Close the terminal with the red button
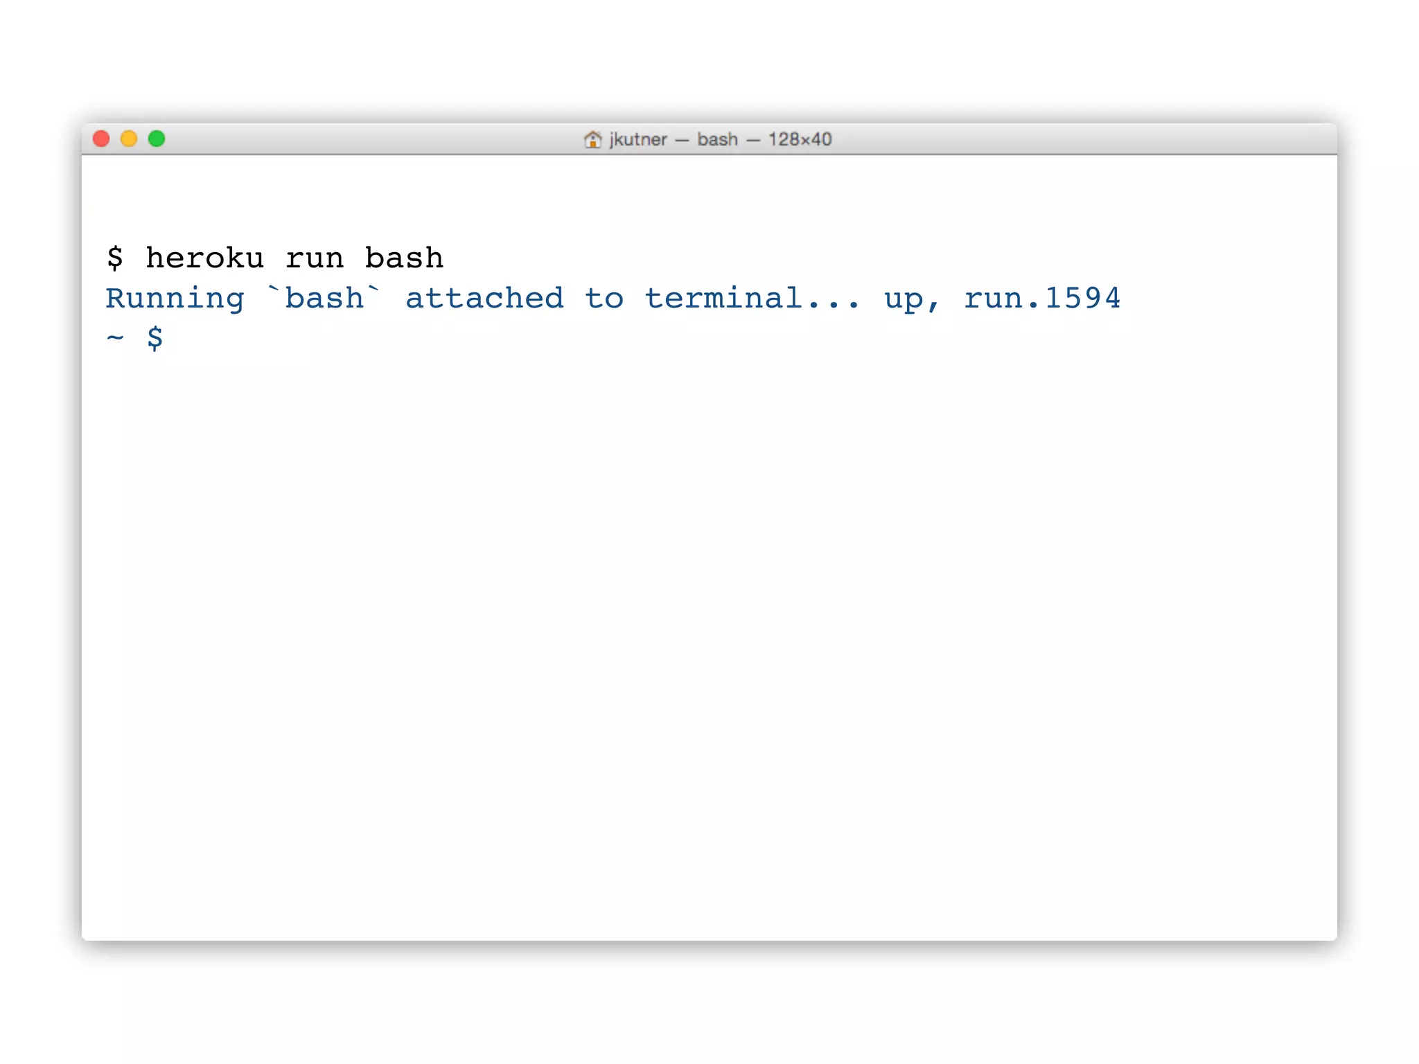Screen dimensions: 1419x1064 (101, 139)
